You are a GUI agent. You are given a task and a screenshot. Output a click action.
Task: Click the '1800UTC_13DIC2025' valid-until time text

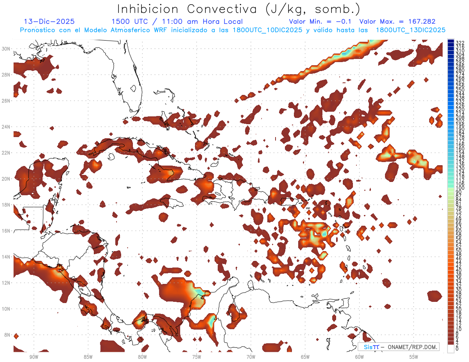410,30
